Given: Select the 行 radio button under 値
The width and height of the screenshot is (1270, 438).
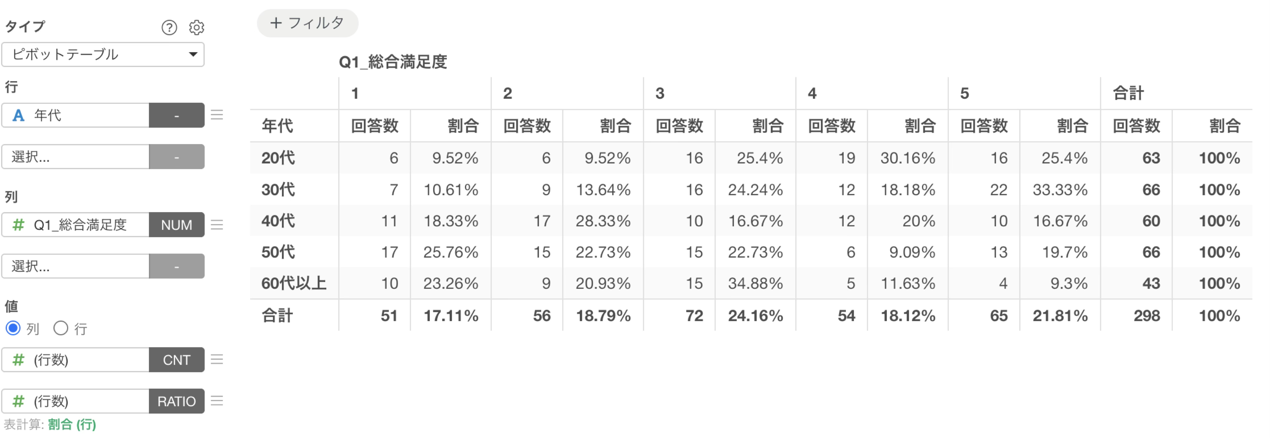Looking at the screenshot, I should [61, 328].
